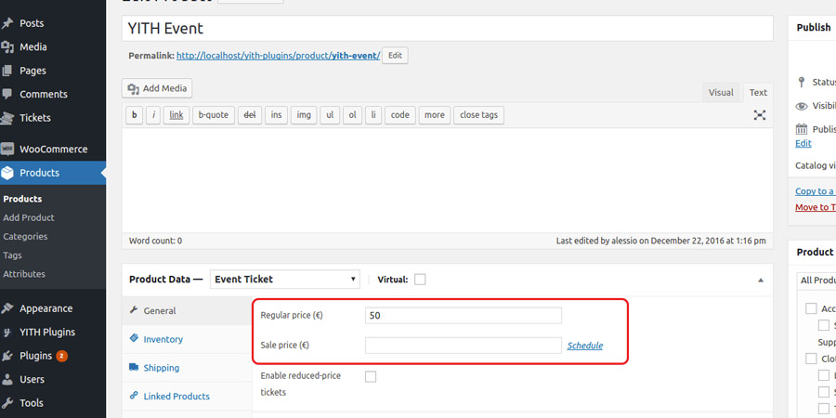Click the Tickets ticket icon
Image resolution: width=836 pixels, height=418 pixels.
tap(8, 118)
